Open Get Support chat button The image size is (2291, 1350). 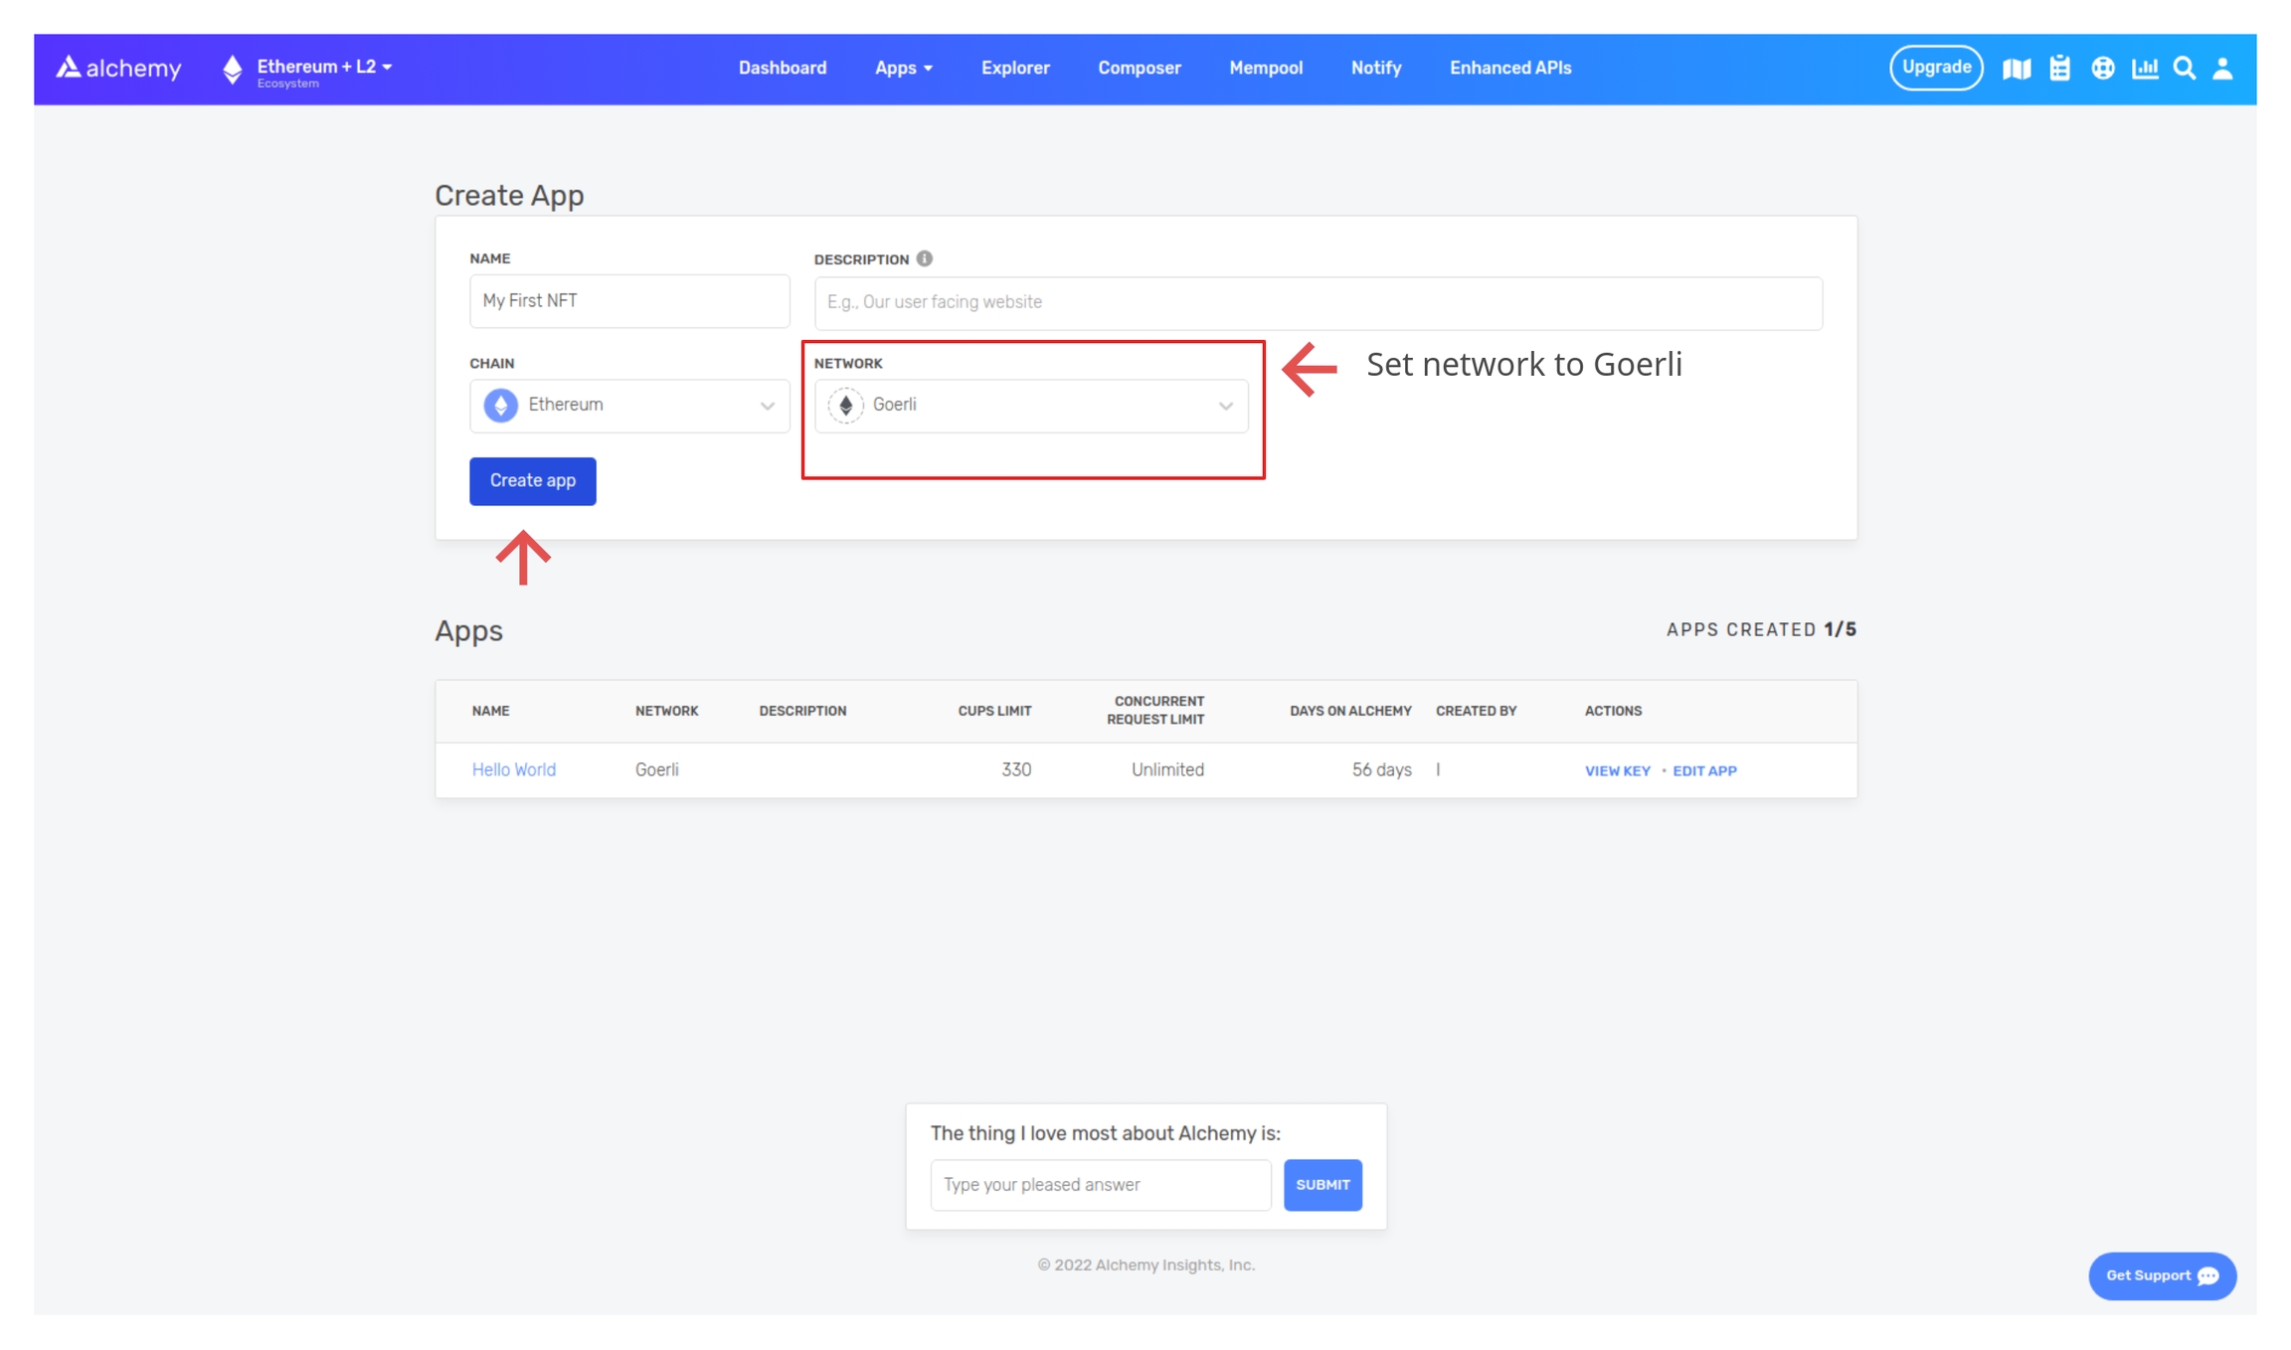2162,1275
